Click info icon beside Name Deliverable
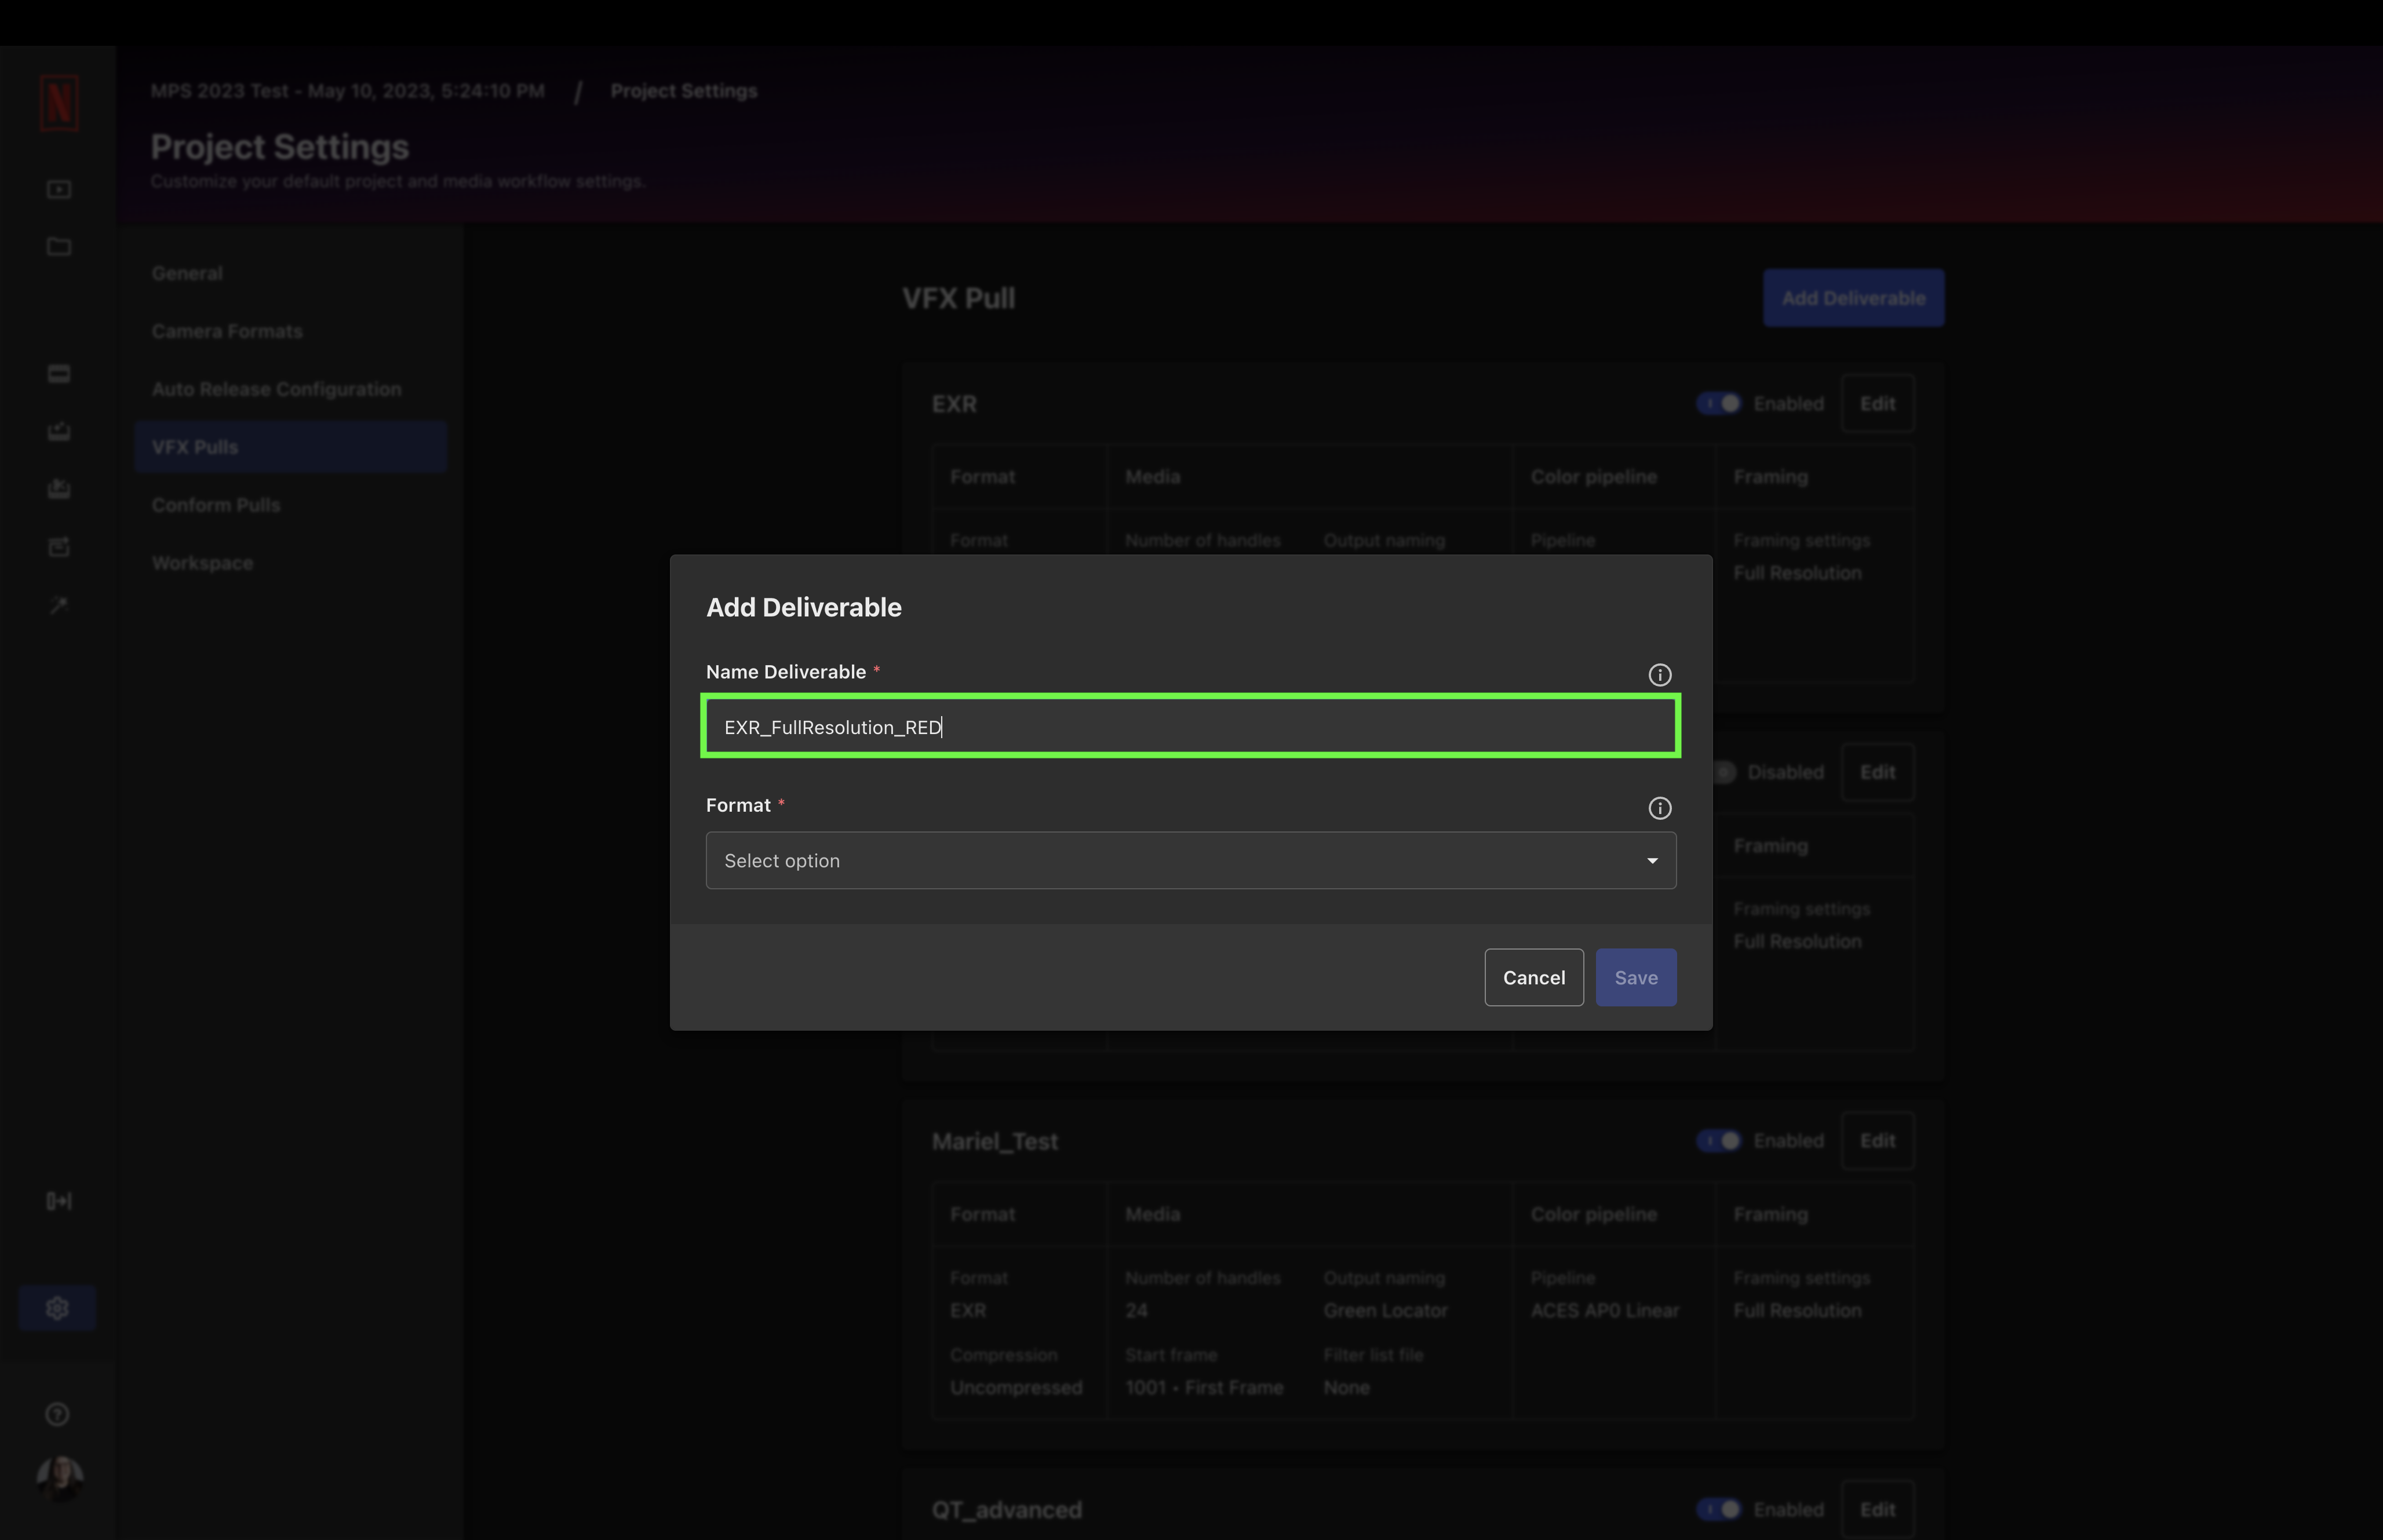 point(1660,675)
